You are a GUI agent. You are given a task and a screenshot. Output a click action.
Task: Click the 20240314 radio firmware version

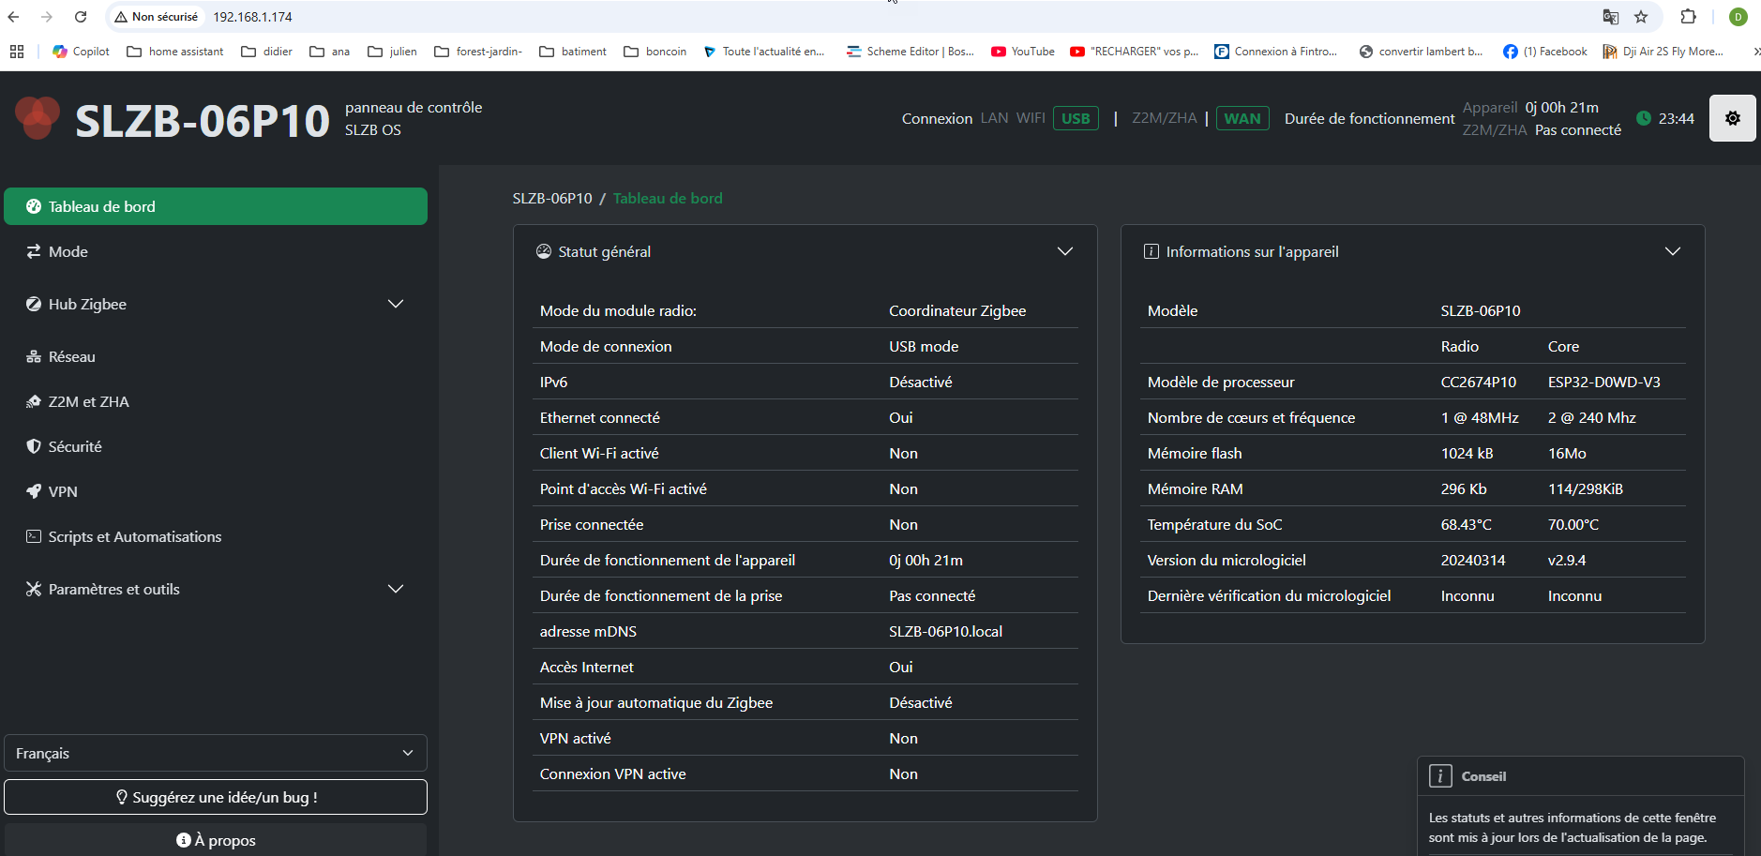pos(1473,560)
